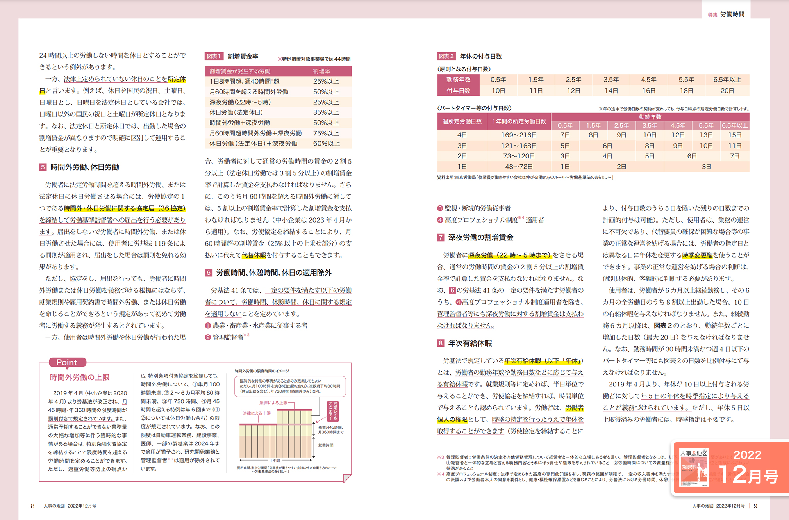Click the 〈パートタイマー等の付与日数〉 subtitle
This screenshot has height=520, width=789.
(474, 108)
